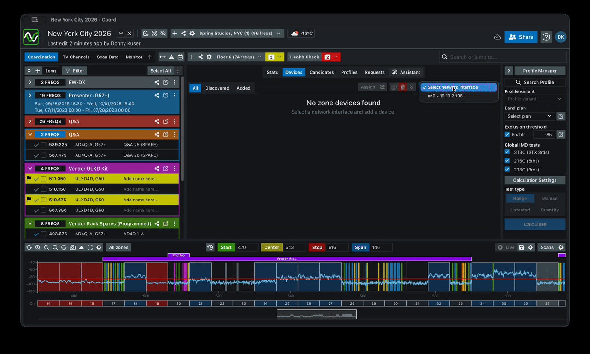Viewport: 590px width, 354px height.
Task: Choose en0 - 10.10.2.136 network interface
Action: click(x=445, y=96)
